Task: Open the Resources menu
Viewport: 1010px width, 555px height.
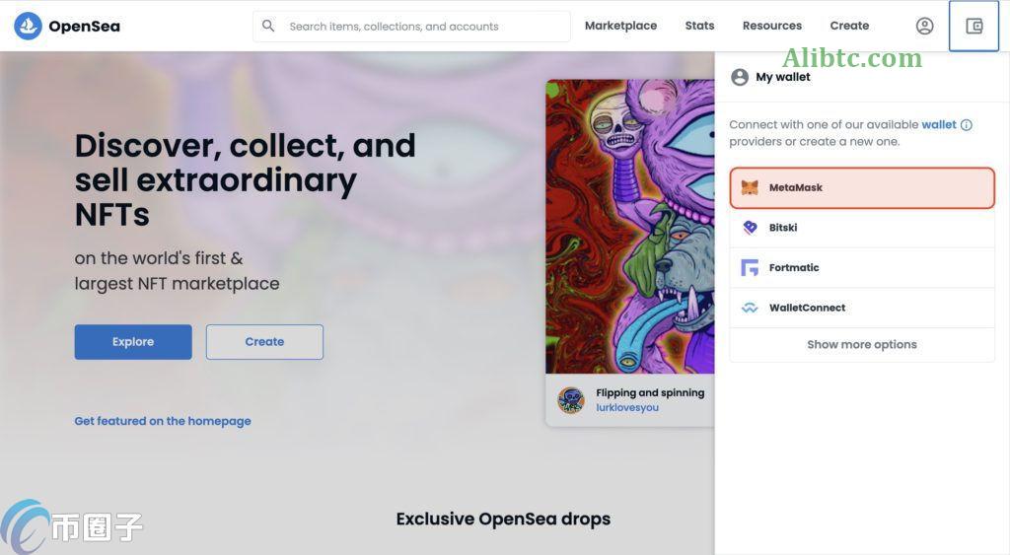Action: click(771, 26)
